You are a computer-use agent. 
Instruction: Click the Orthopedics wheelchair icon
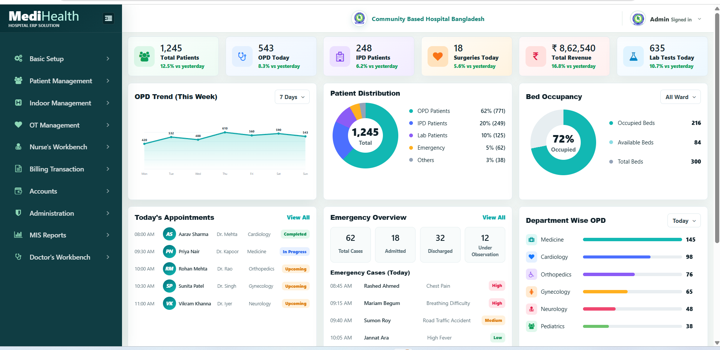click(x=531, y=274)
